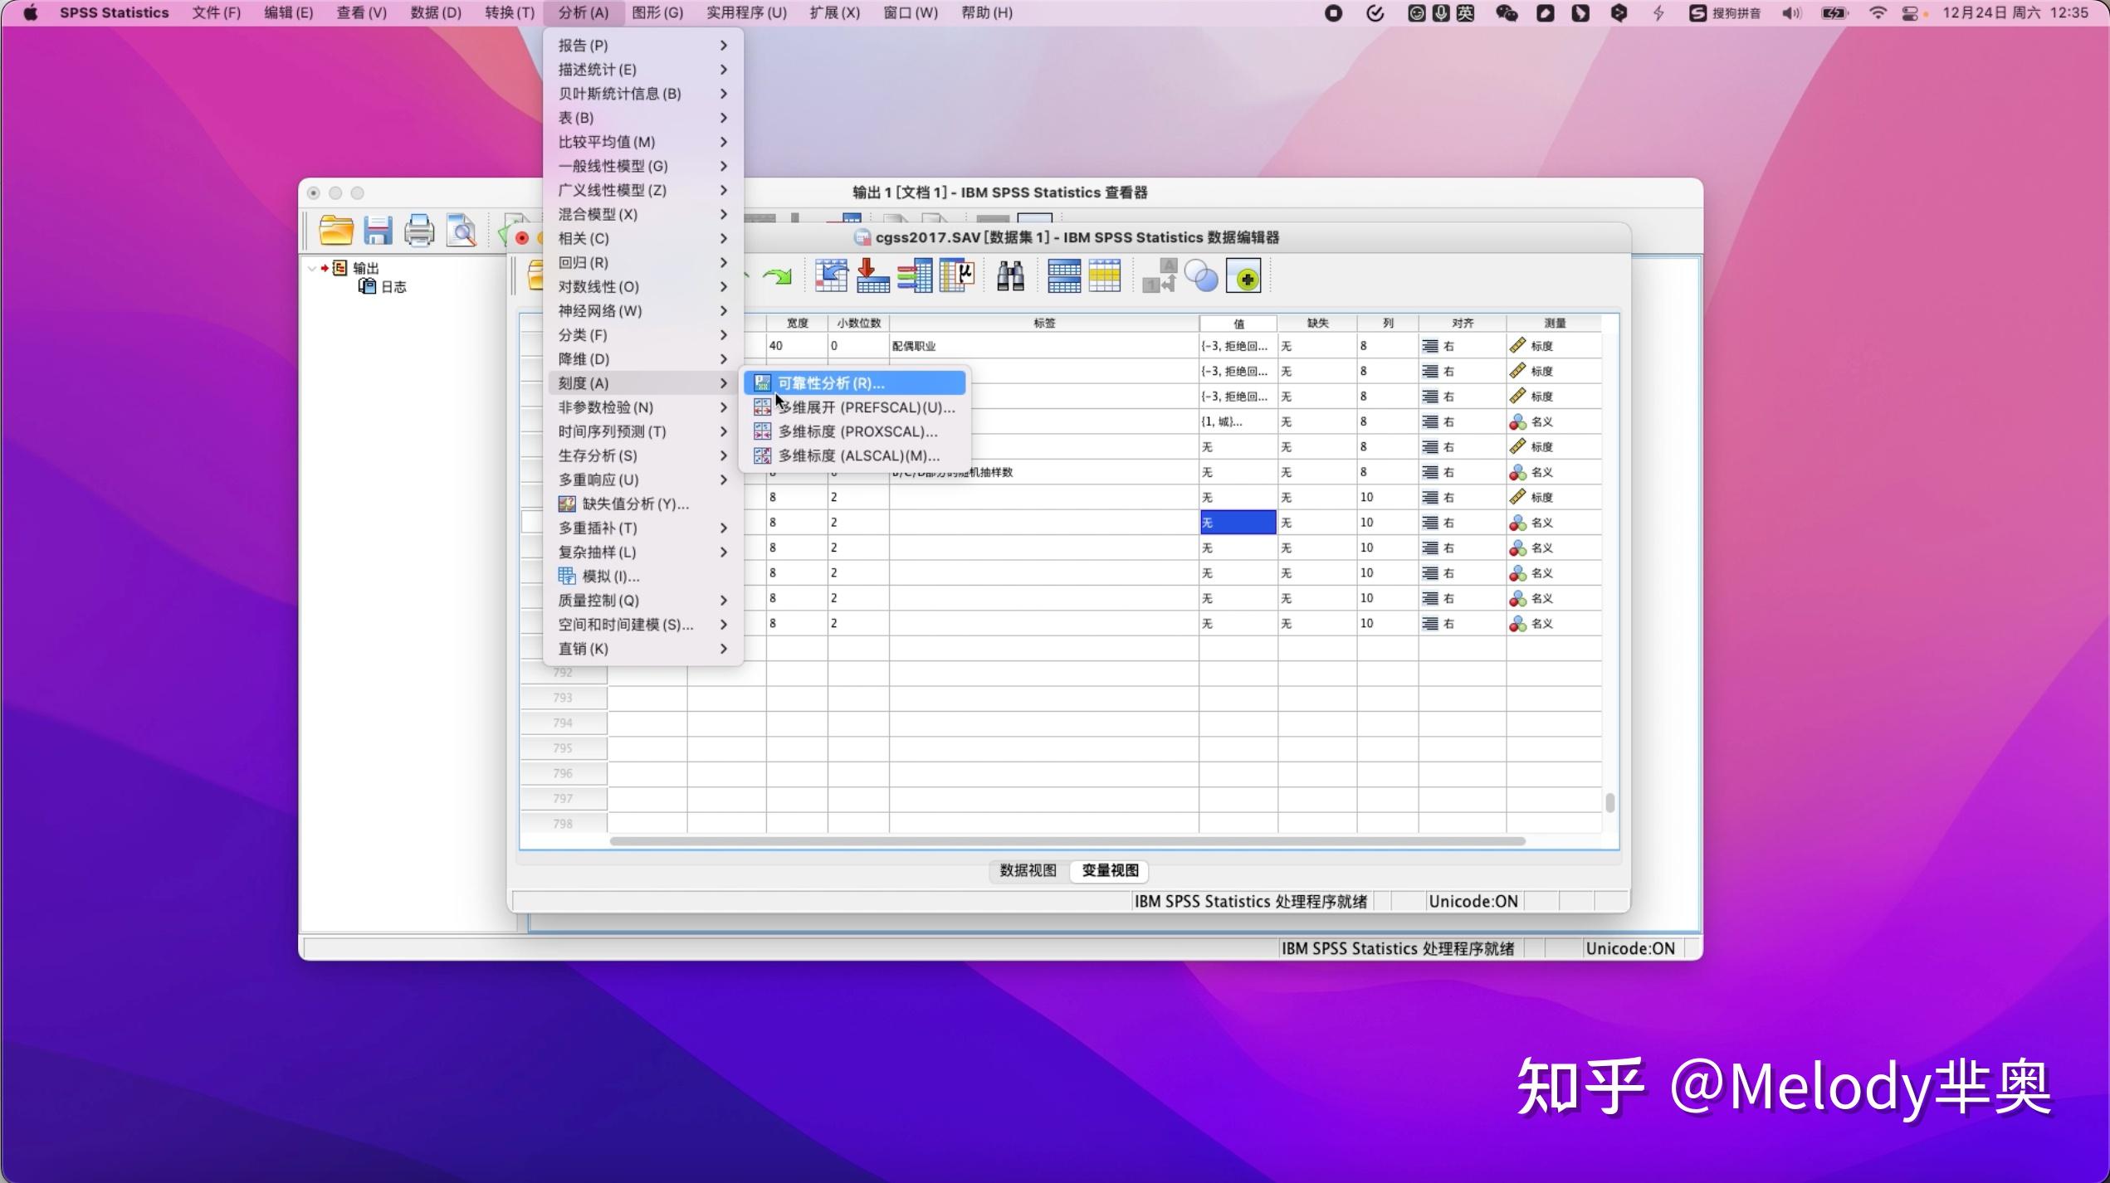The height and width of the screenshot is (1183, 2110).
Task: Open macOS Control Center icon
Action: [x=1910, y=12]
